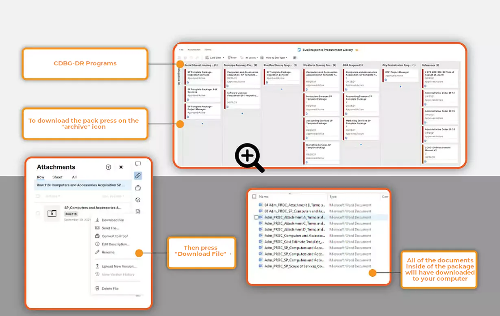Tick the checkbox next to Name column header
Screen dimensions: 500x316
[254, 197]
